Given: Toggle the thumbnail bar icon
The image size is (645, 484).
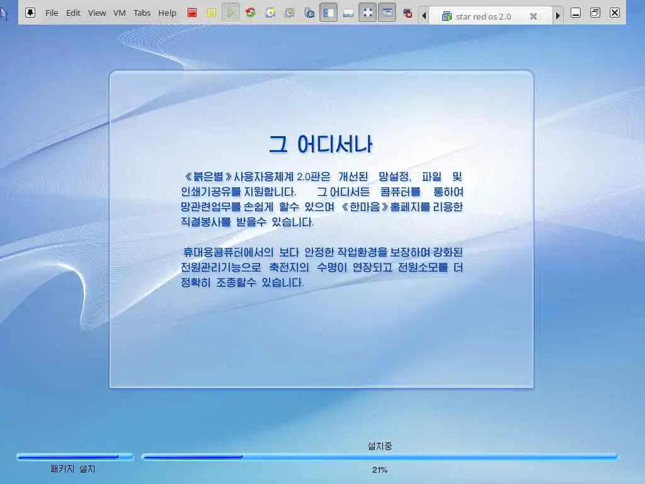Looking at the screenshot, I should tap(348, 14).
